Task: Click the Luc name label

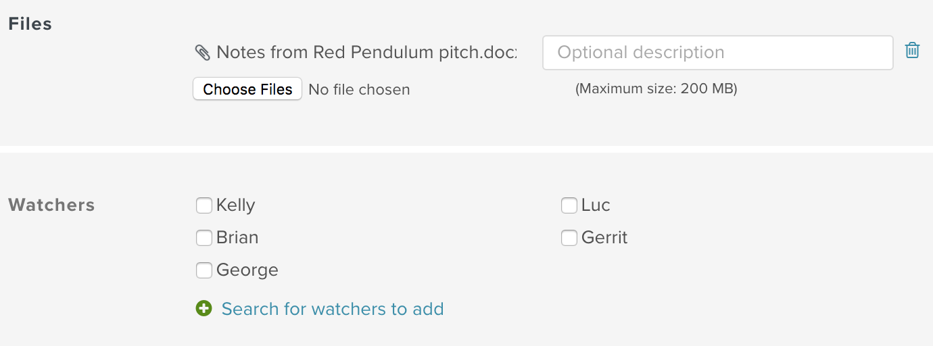Action: point(596,205)
